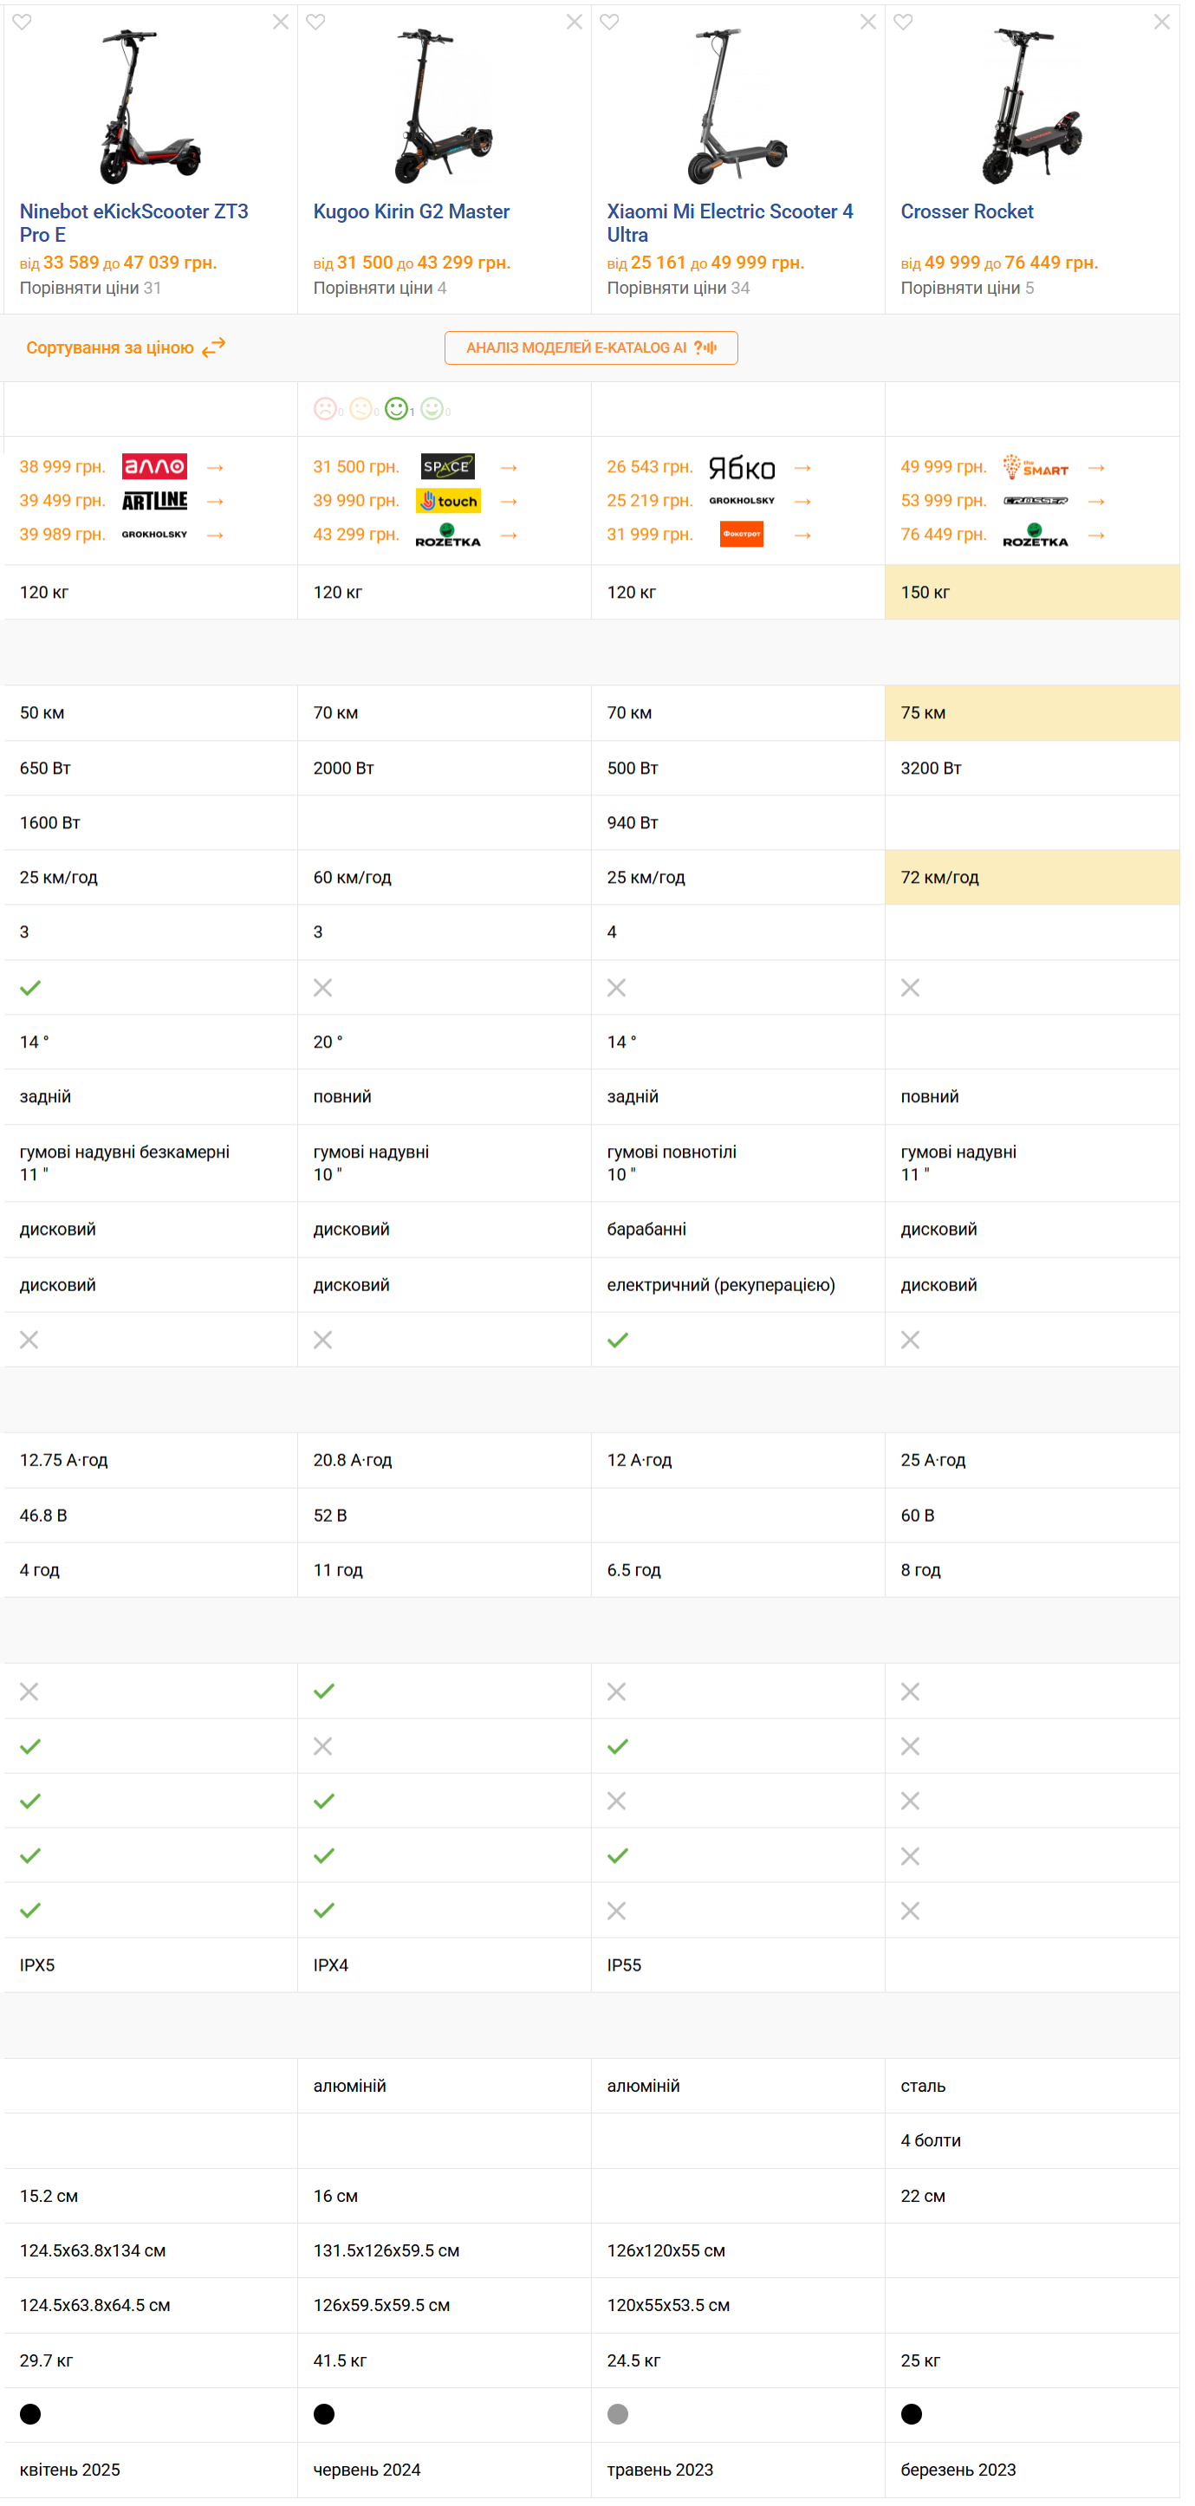This screenshot has height=2506, width=1195.
Task: Sort columns by price
Action: pos(126,347)
